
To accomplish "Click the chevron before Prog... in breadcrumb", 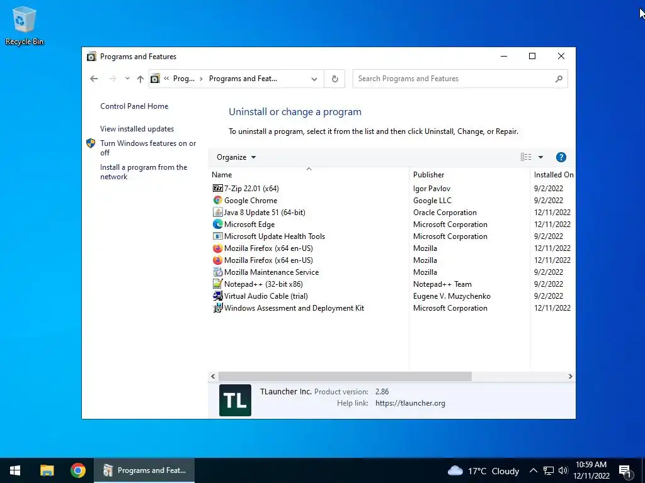I will click(x=166, y=79).
